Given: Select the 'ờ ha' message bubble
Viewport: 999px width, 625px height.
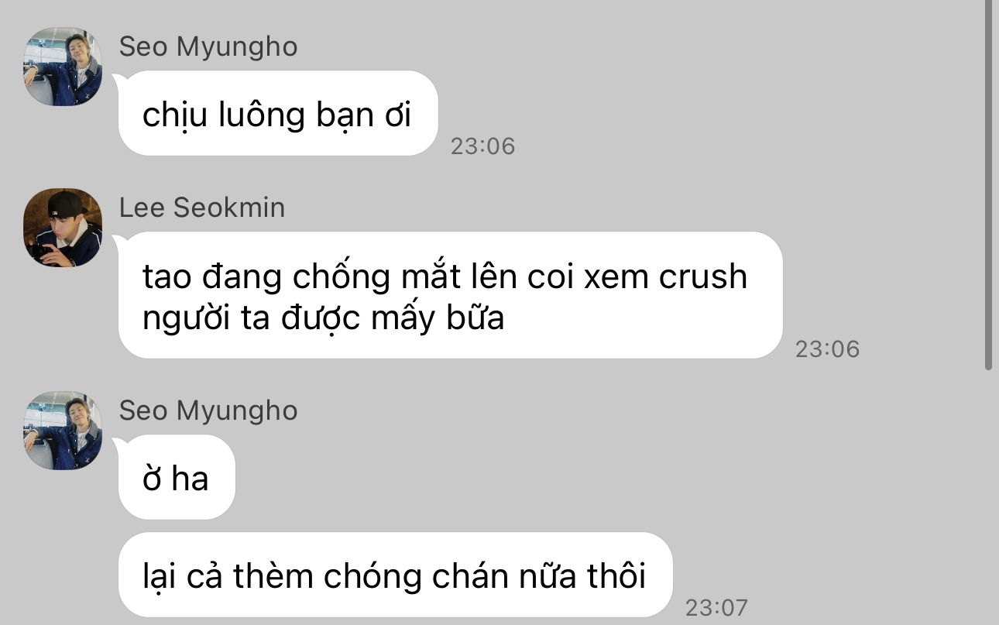Looking at the screenshot, I should [177, 477].
